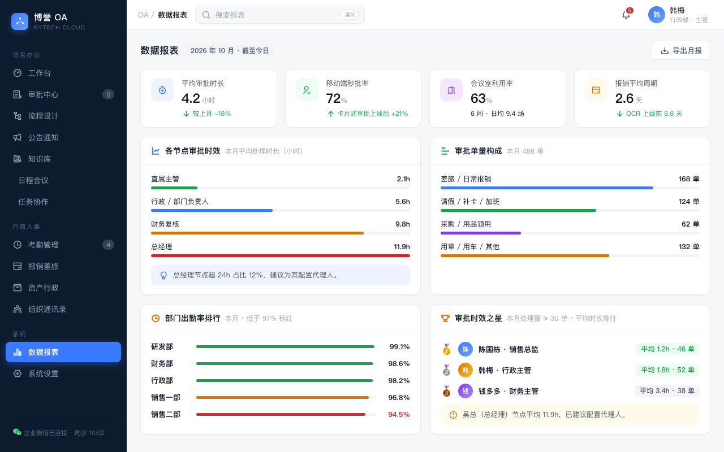Click the 移动端秒批率 card icon
This screenshot has height=452, width=724.
tap(307, 90)
